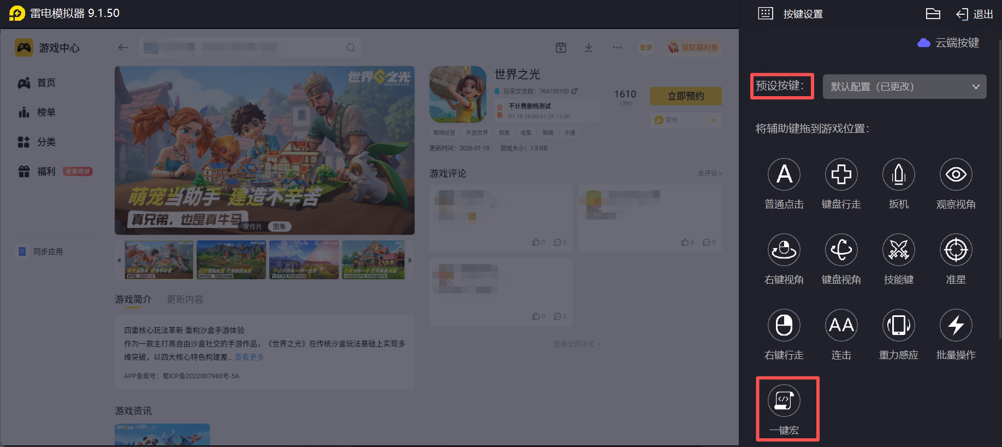Image resolution: width=1002 pixels, height=447 pixels.
Task: Switch to the 游戏简介 tab
Action: coord(133,299)
